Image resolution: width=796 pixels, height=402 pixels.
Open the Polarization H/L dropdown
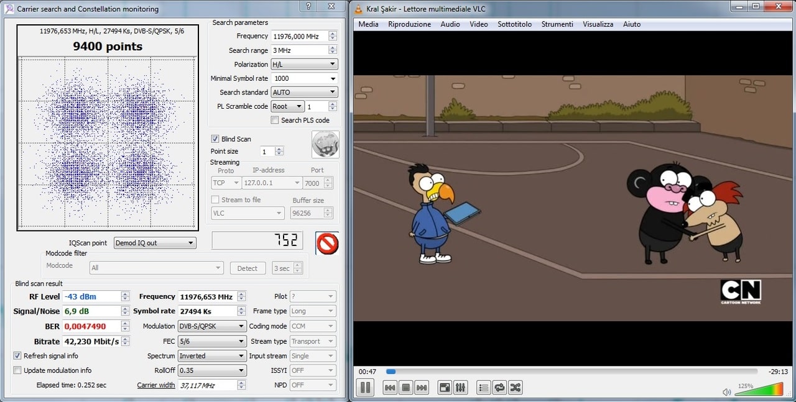tap(304, 64)
